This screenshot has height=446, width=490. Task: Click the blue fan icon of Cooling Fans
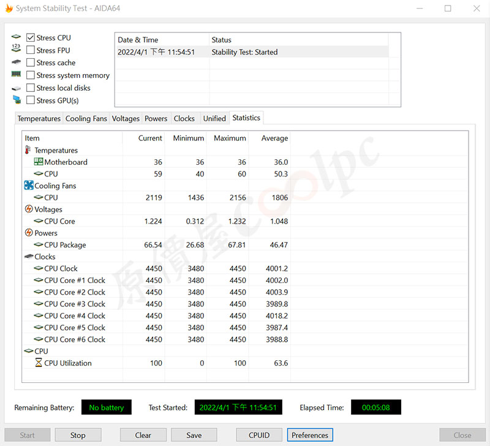[29, 186]
